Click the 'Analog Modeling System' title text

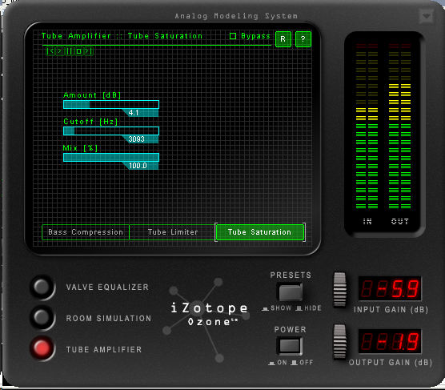(x=236, y=16)
